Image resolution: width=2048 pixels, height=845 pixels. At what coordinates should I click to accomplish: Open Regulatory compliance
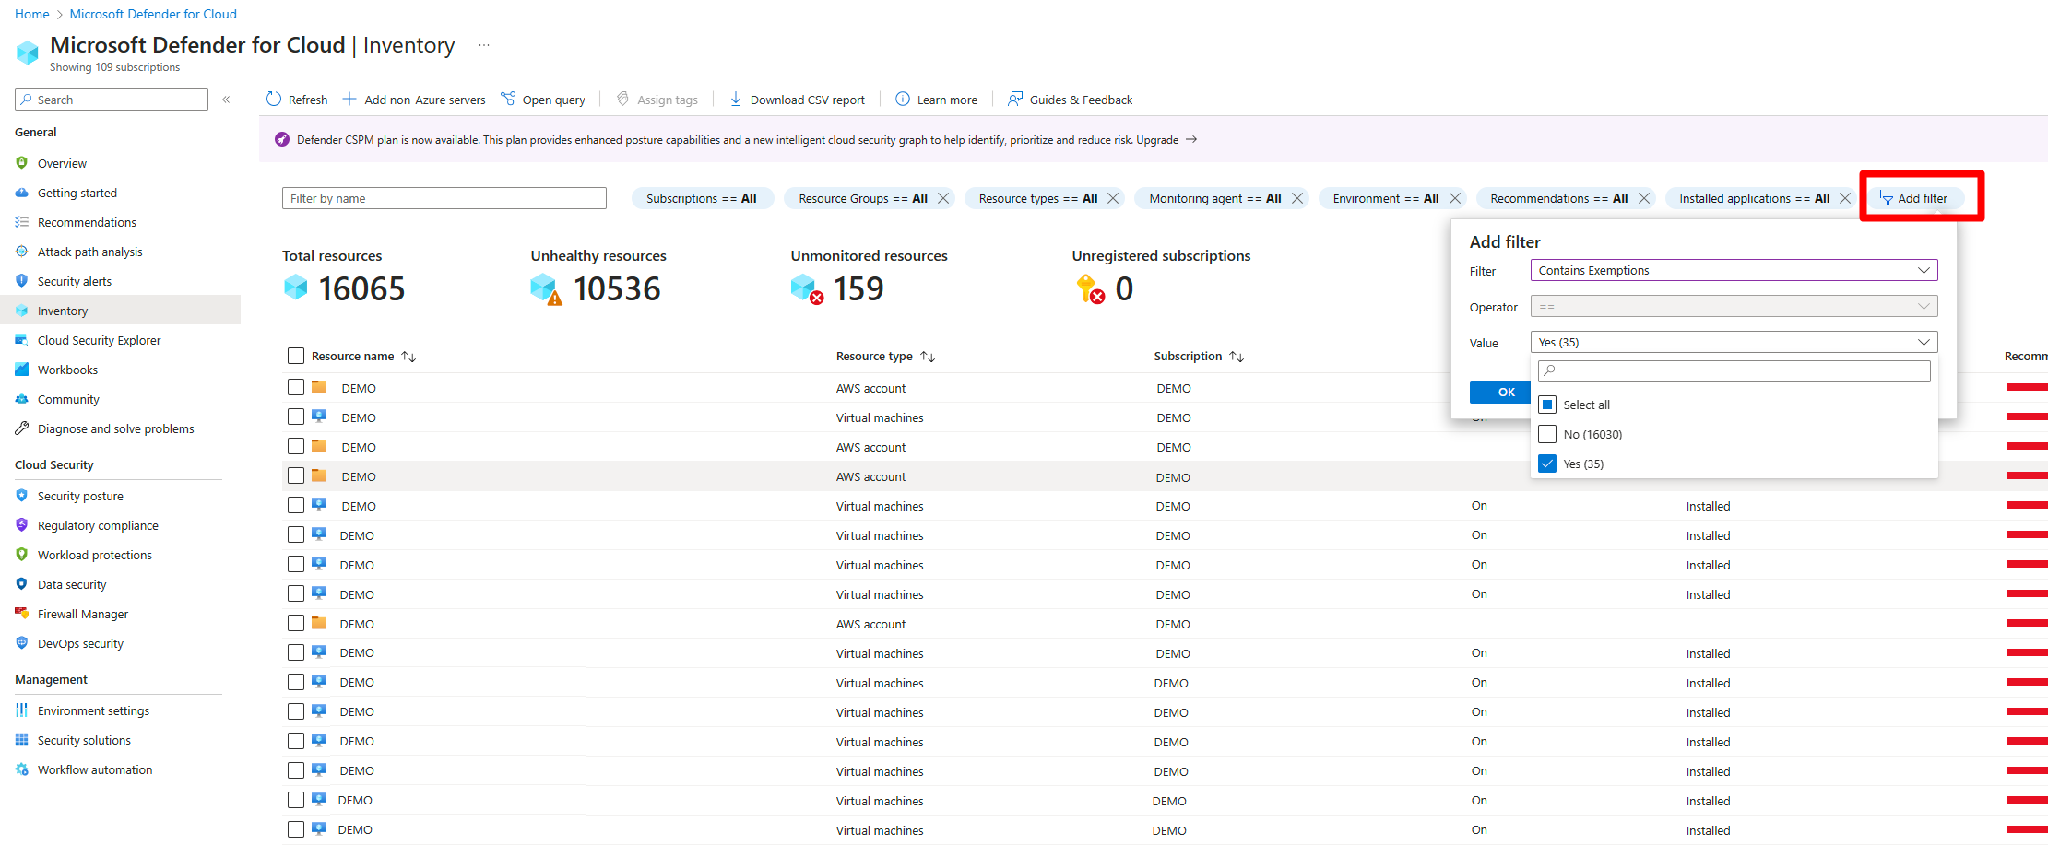tap(98, 525)
